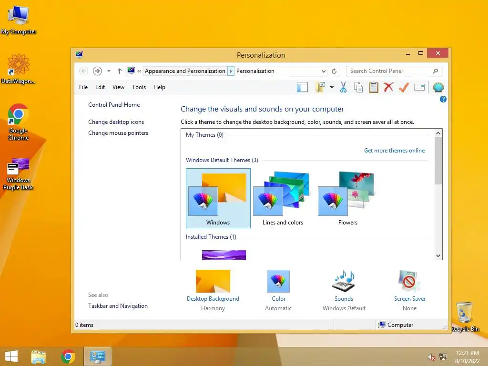Screen dimensions: 488x366
Task: Open the Sounds keyboard icon
Action: coord(344,281)
